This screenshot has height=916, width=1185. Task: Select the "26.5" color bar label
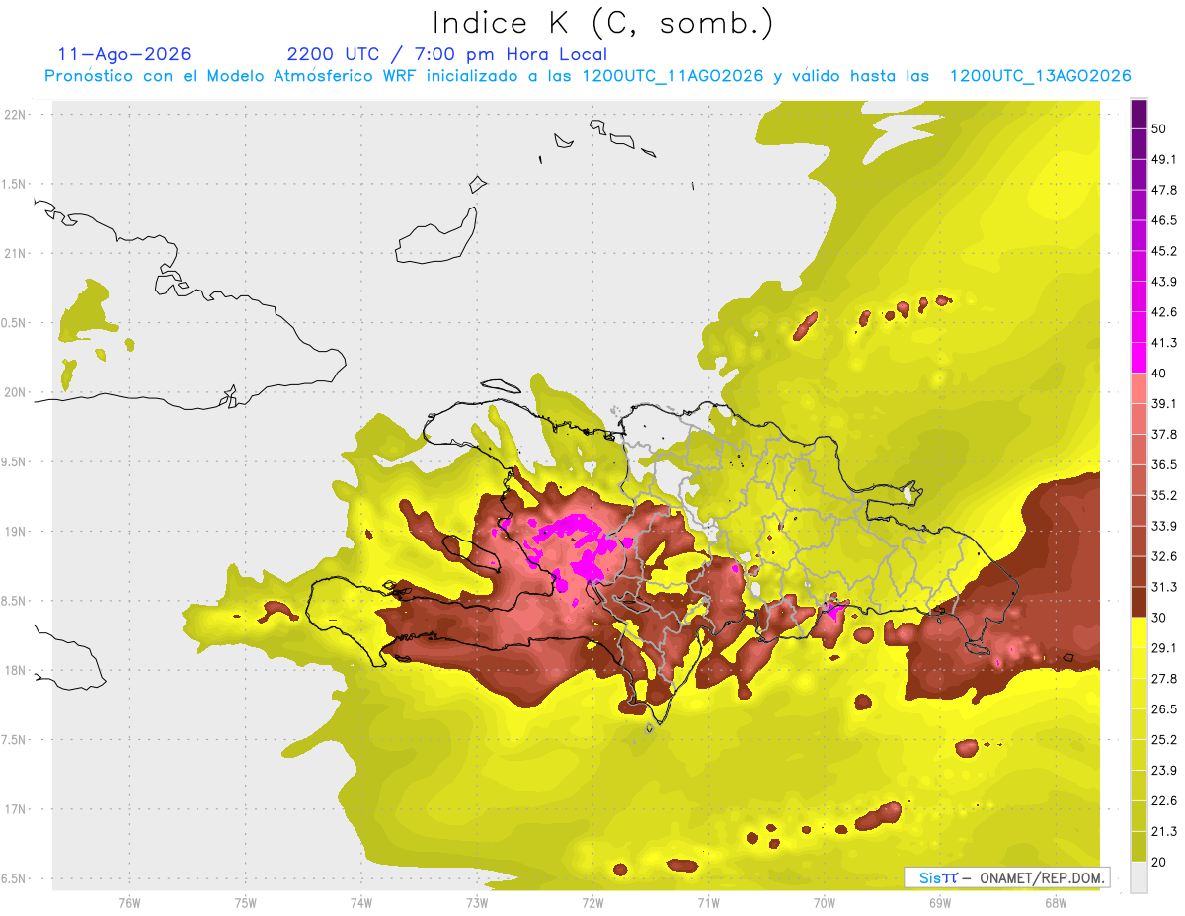1164,709
